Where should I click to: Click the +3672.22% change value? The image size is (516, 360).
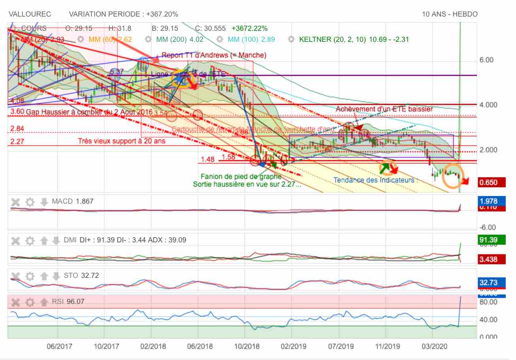pyautogui.click(x=250, y=28)
